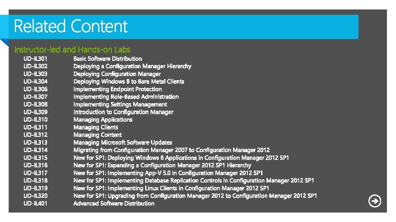
Task: Select 'Advanced Software Distribution' title
Action: [x=114, y=203]
